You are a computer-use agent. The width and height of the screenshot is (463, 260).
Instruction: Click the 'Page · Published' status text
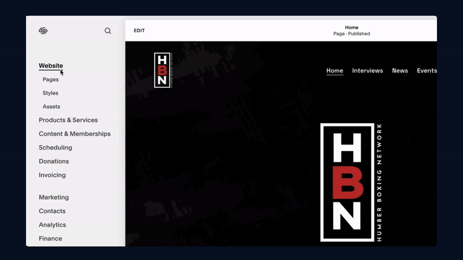(x=352, y=34)
